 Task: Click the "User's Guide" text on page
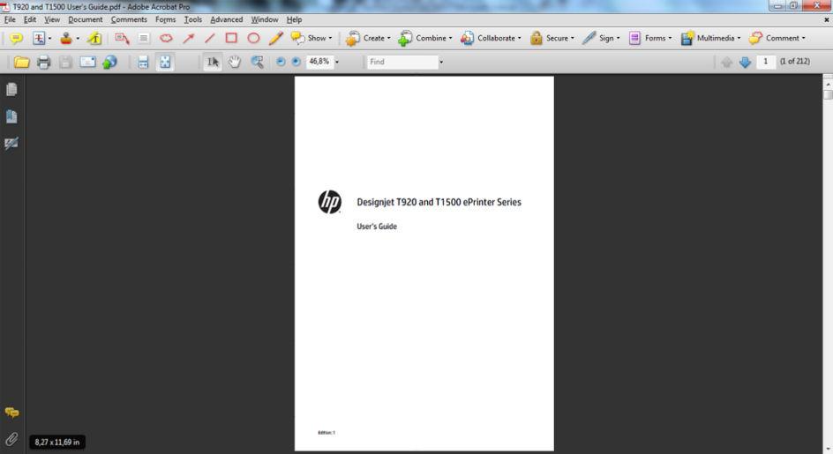377,227
